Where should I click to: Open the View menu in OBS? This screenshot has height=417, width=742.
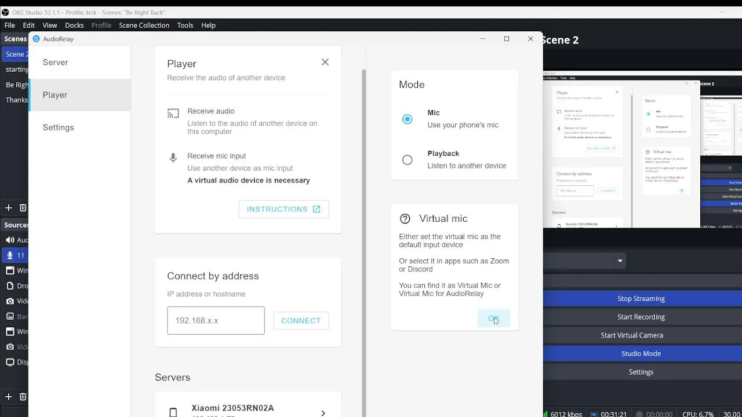[50, 25]
